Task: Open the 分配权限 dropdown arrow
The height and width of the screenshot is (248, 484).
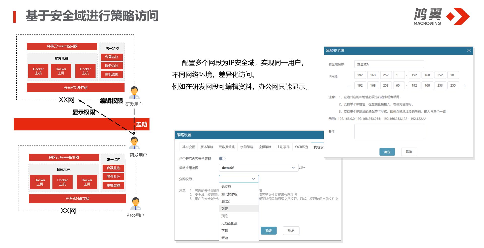Action: point(253,179)
